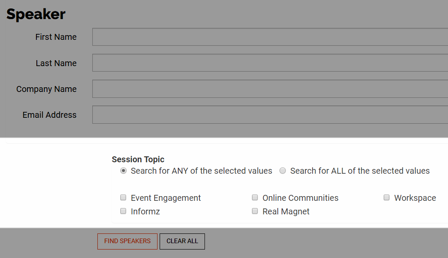
Task: Click the Email Address label
Action: point(50,115)
